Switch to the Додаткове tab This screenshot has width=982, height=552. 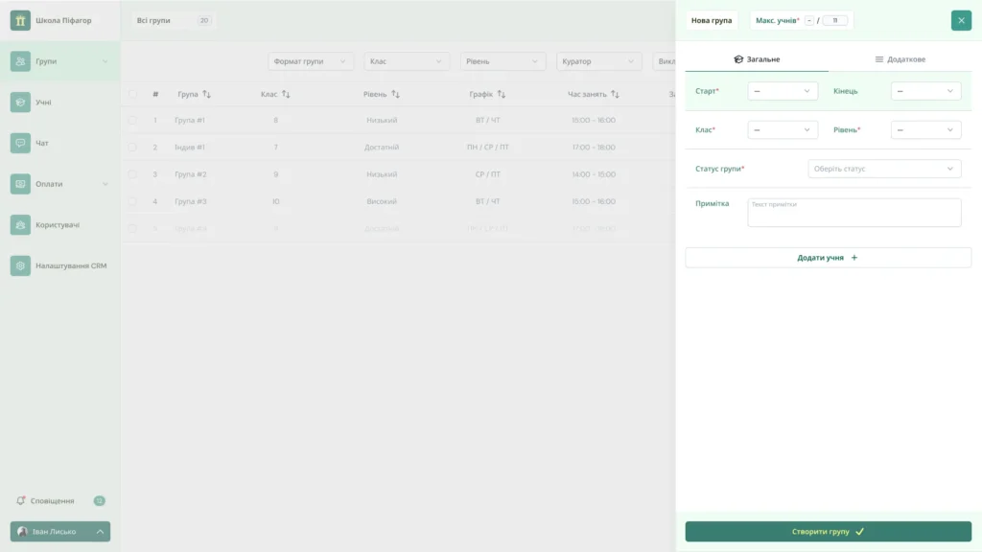(x=900, y=59)
